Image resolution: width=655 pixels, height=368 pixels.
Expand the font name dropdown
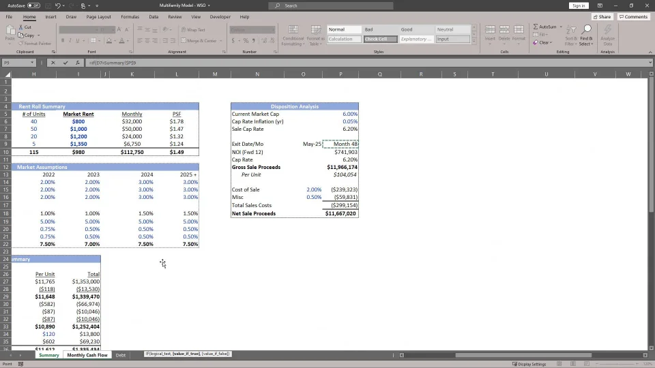[97, 30]
